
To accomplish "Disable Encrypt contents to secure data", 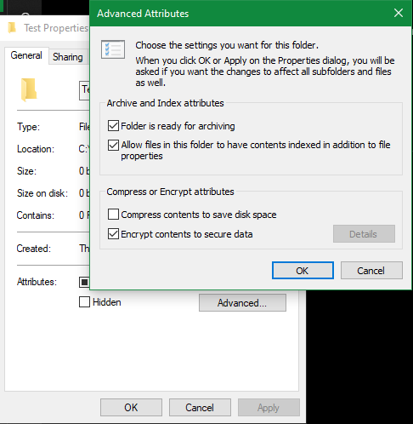I will pyautogui.click(x=113, y=234).
